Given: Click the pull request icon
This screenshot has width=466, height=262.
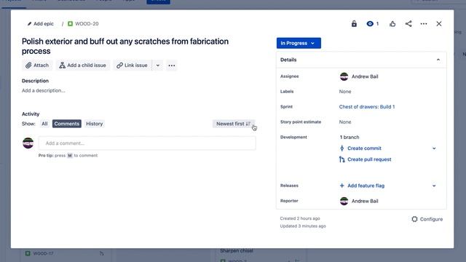Looking at the screenshot, I should click(341, 159).
